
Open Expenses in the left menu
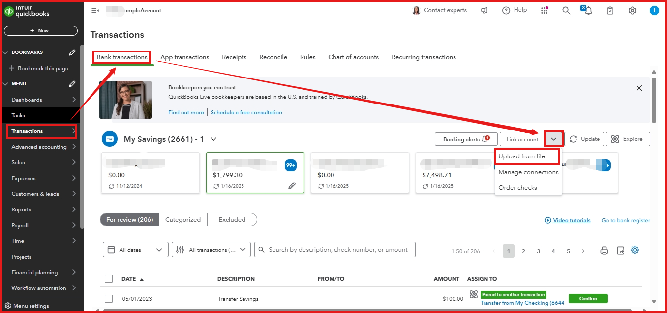pos(24,178)
